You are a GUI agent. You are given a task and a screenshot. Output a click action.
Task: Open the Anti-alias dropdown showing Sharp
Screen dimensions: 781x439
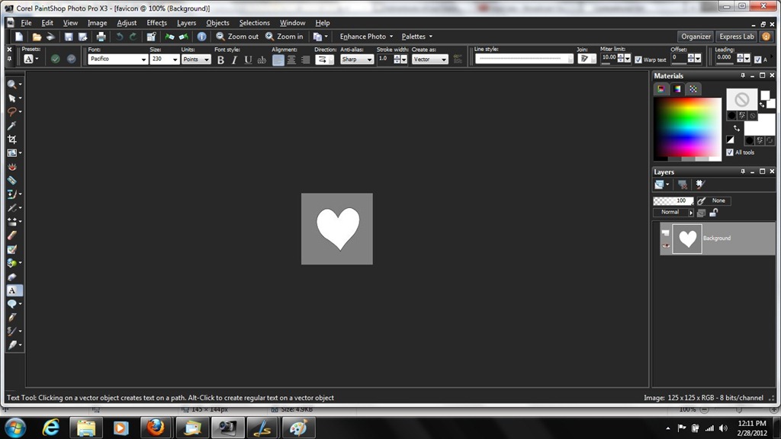(357, 59)
